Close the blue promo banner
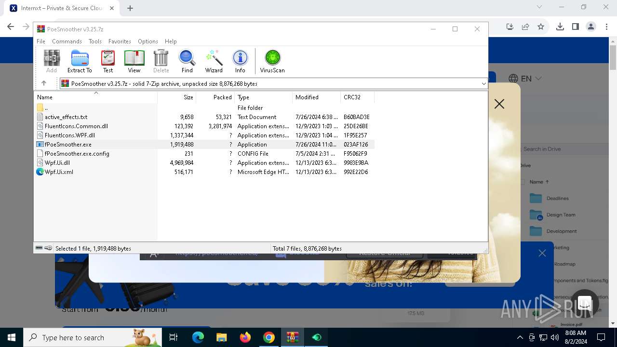The width and height of the screenshot is (617, 347). (542, 253)
